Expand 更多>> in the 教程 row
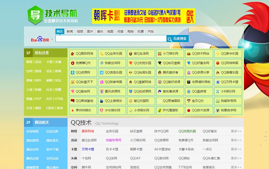Image resolution: width=269 pixels, height=169 pixels. [236, 131]
